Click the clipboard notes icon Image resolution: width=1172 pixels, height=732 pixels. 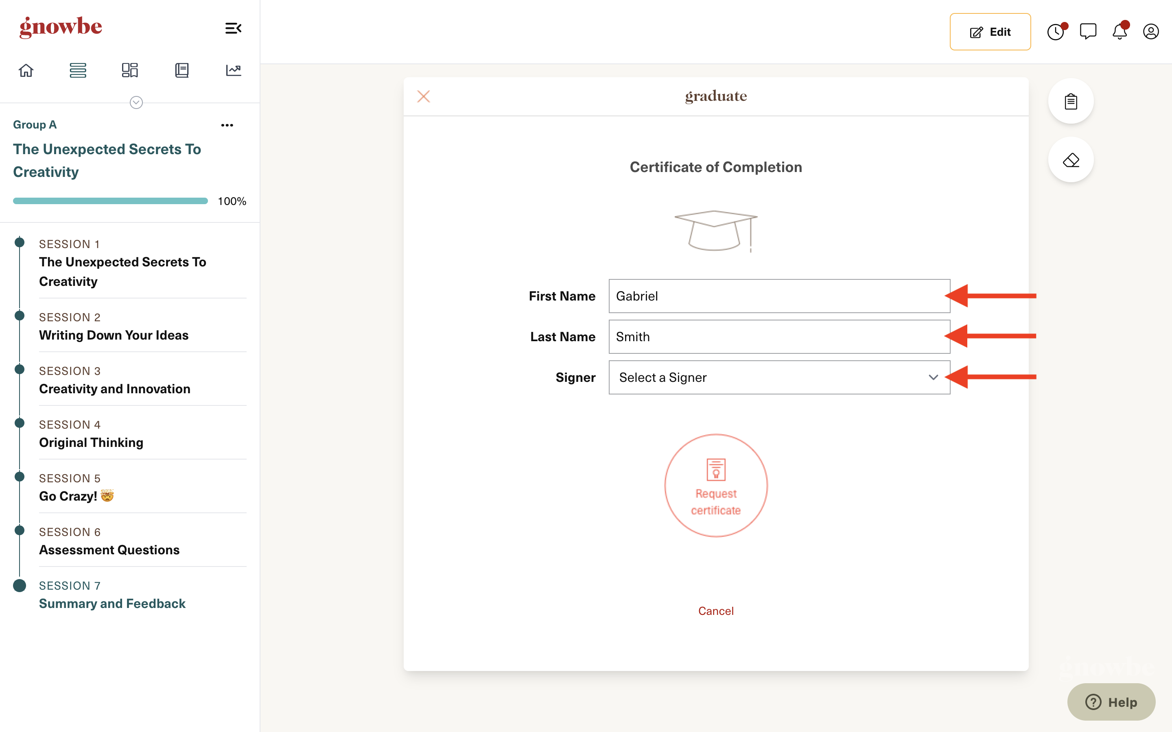(x=1071, y=101)
